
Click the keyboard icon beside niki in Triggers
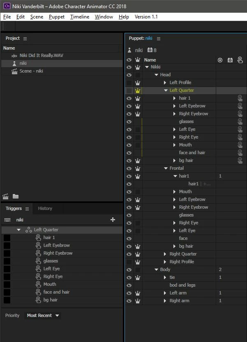(7, 220)
